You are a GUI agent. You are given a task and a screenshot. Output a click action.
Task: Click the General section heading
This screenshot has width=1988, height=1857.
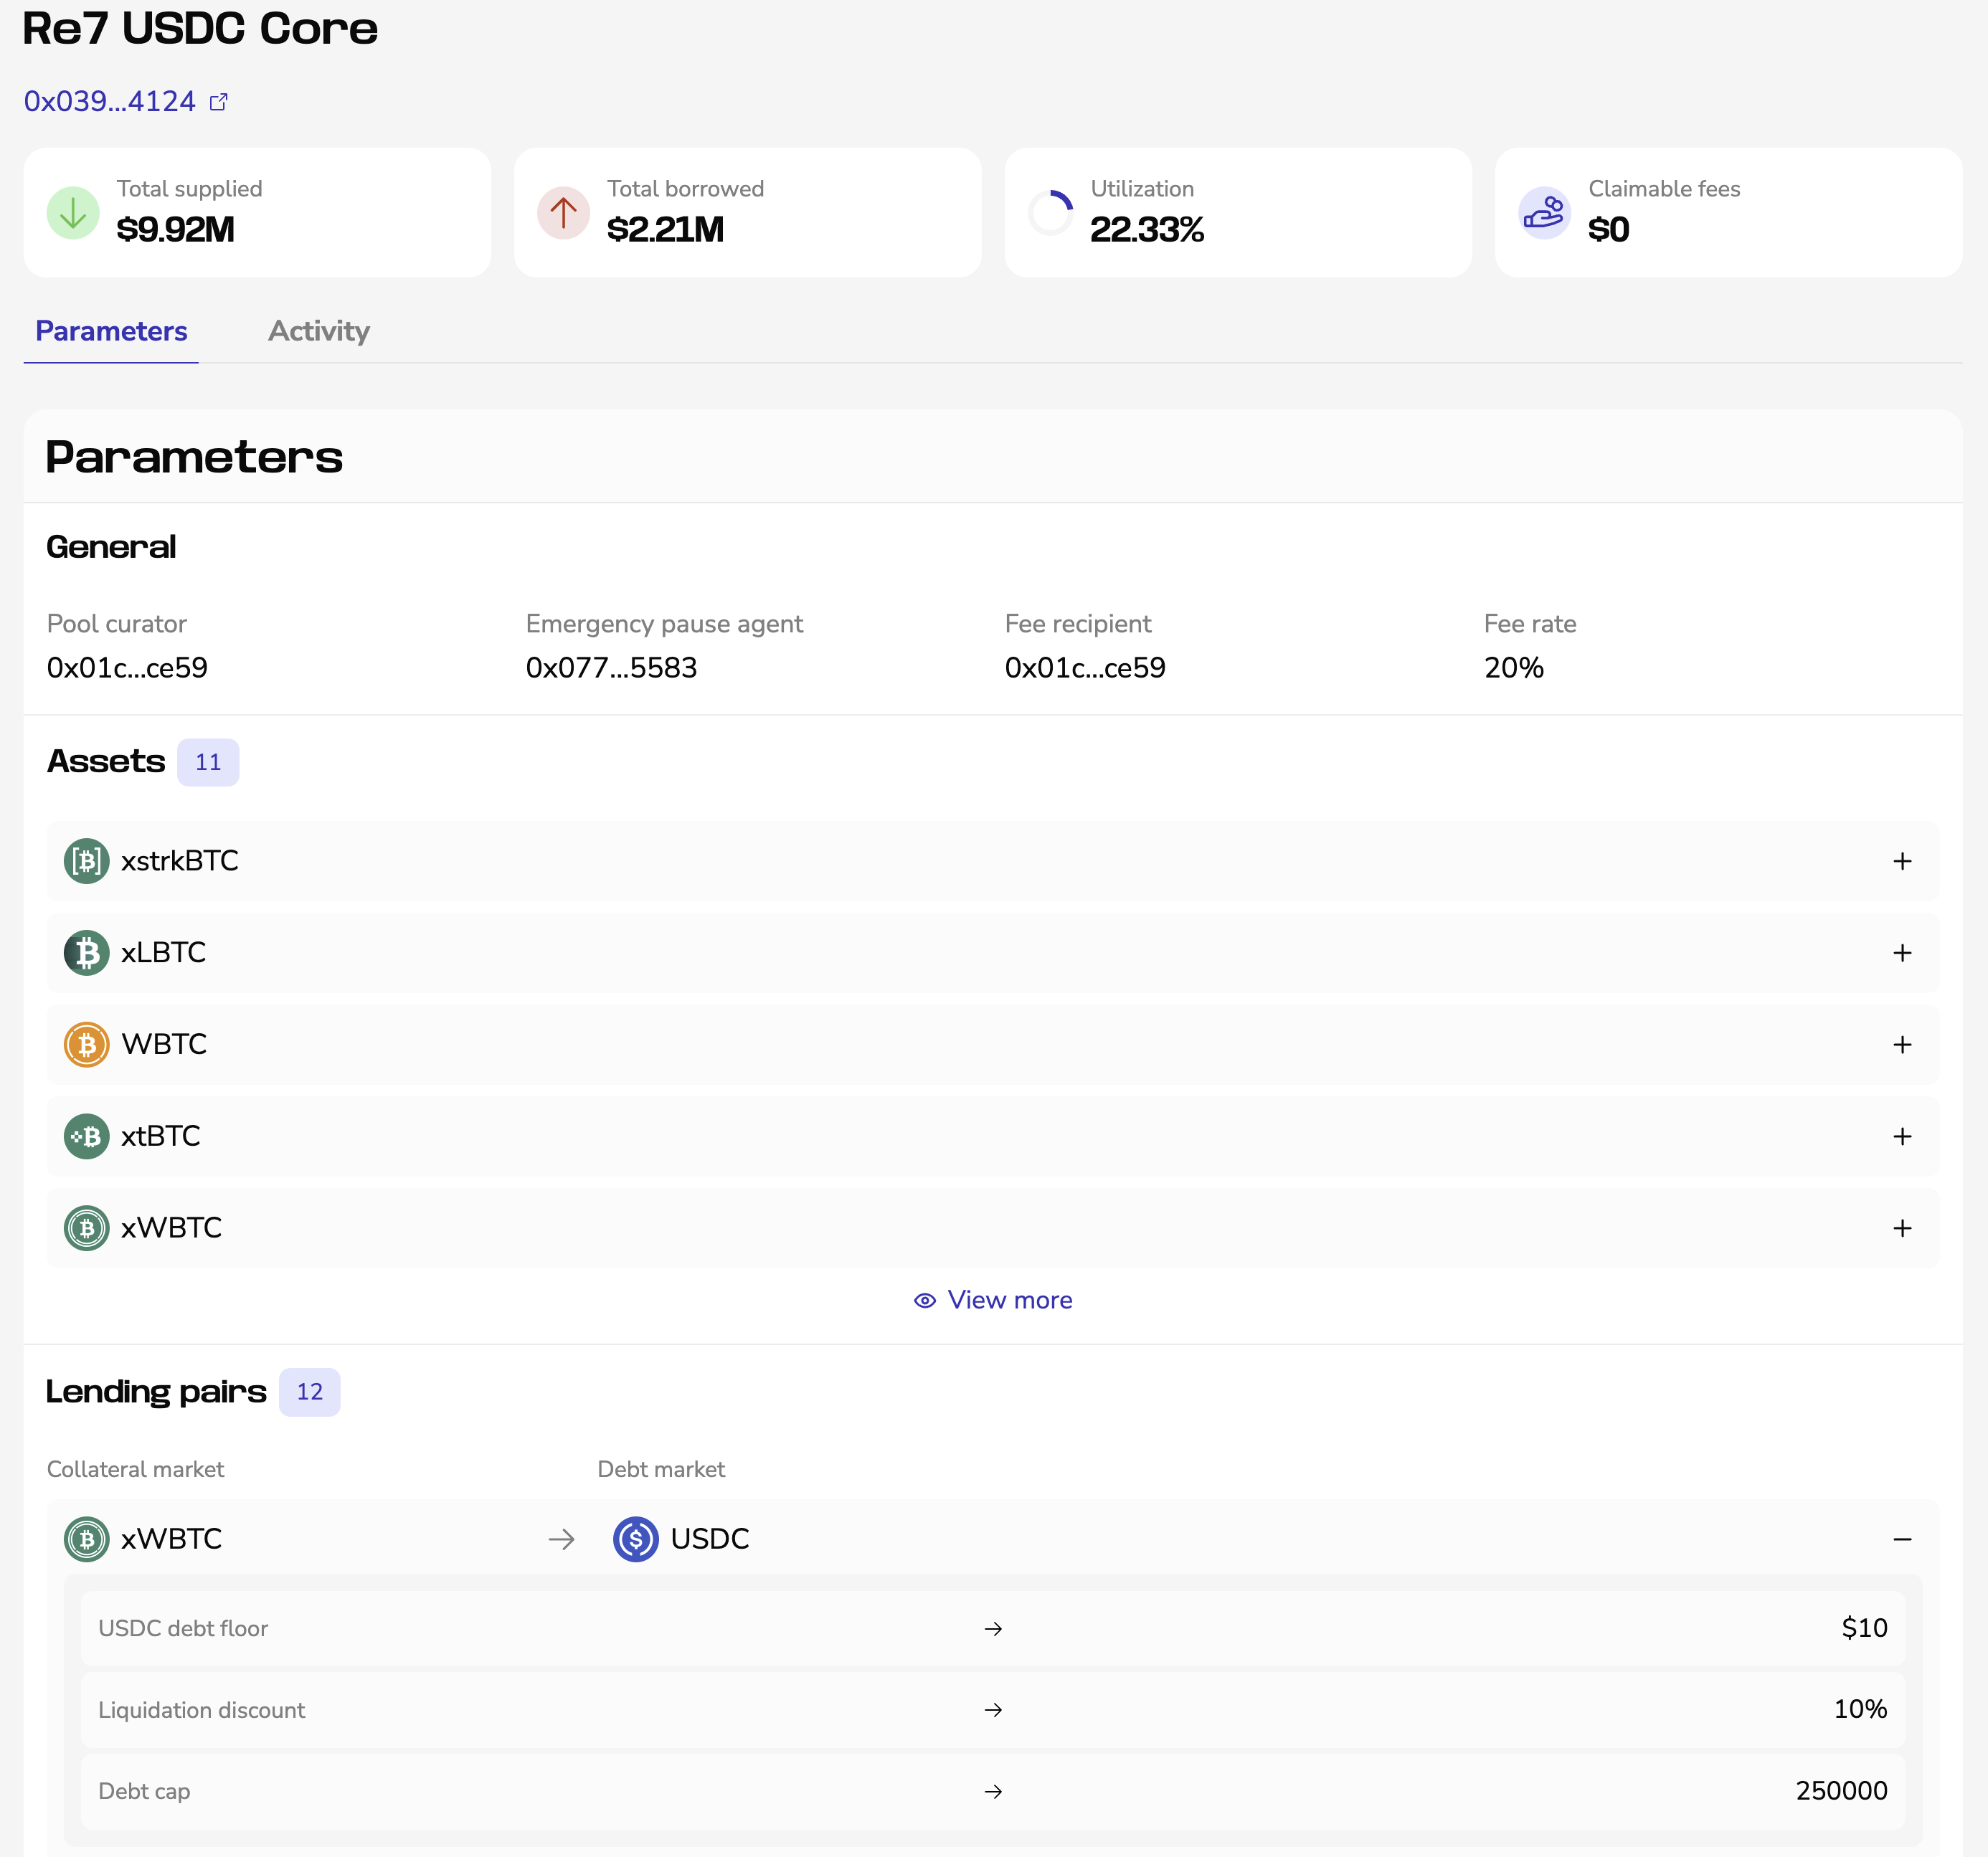tap(111, 547)
